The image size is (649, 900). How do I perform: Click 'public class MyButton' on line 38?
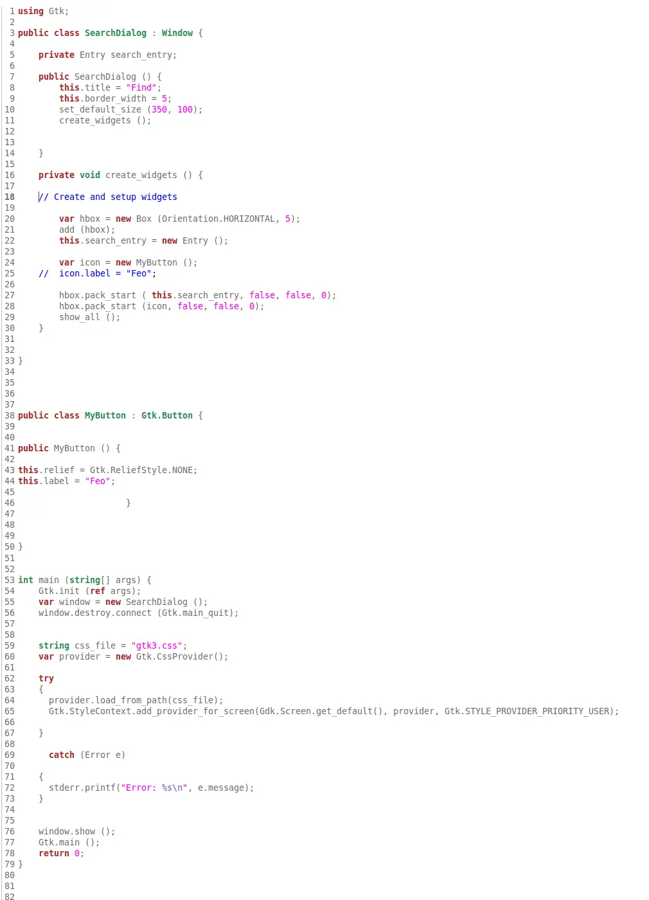tap(72, 415)
